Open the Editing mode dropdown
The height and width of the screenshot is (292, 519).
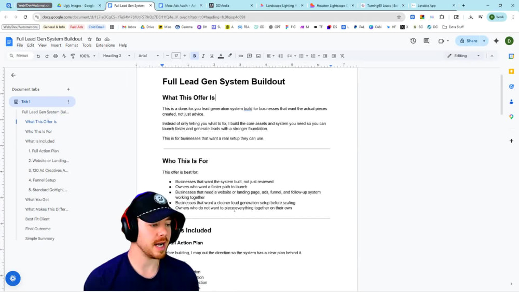point(463,56)
